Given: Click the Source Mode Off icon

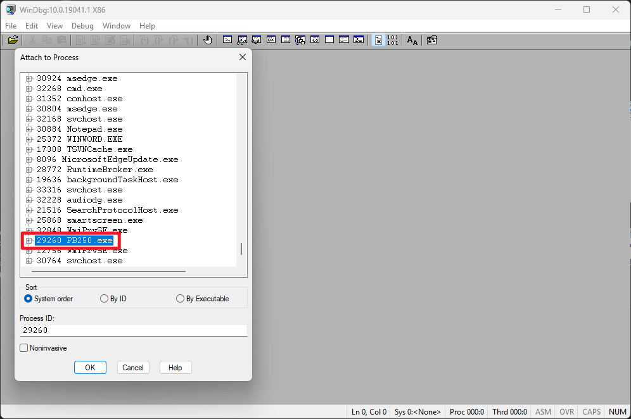Looking at the screenshot, I should coord(393,40).
